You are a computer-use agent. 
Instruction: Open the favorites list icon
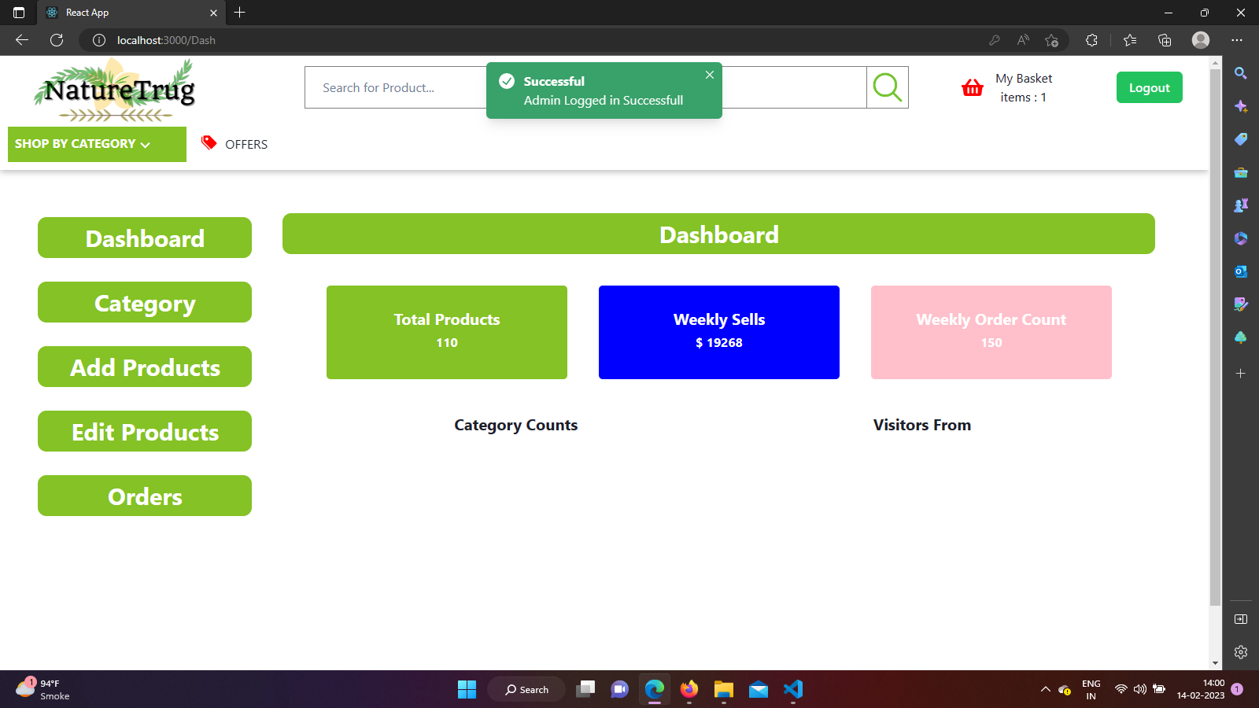point(1130,40)
